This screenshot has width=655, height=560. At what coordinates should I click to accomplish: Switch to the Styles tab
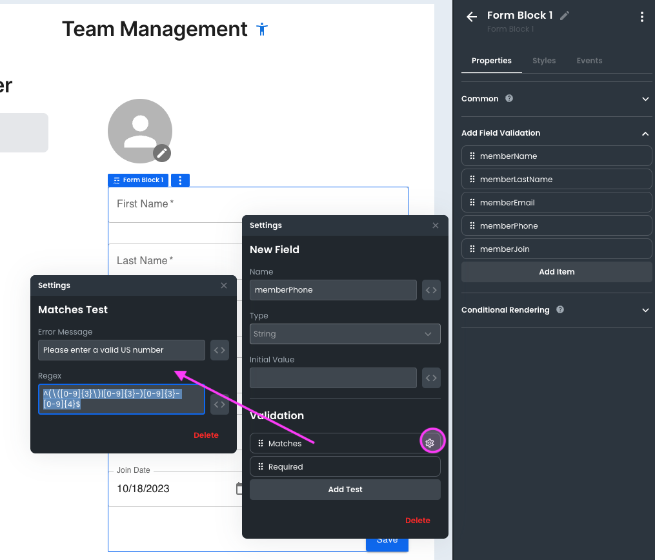click(543, 61)
